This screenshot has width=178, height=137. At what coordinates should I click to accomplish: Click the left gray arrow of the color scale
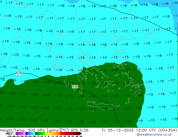point(6,134)
